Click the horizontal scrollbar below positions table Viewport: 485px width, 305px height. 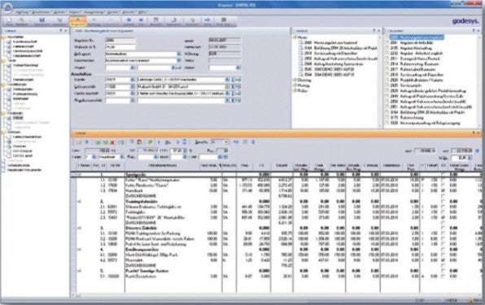pyautogui.click(x=275, y=295)
